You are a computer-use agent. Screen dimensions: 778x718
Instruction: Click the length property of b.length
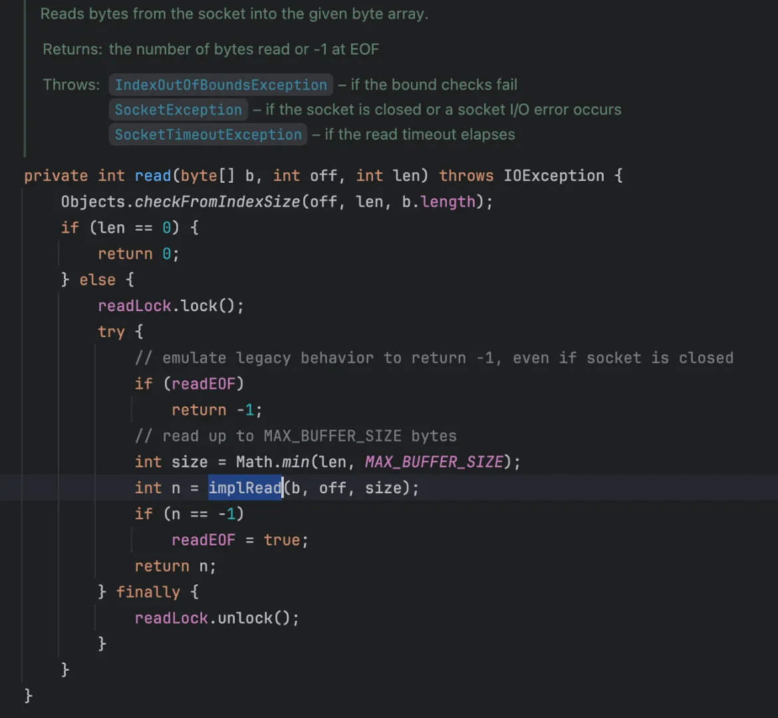tap(448, 202)
